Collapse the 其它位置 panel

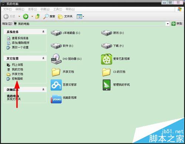pyautogui.click(x=43, y=58)
